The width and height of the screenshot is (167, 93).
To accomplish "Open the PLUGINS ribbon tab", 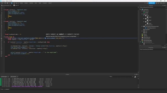I will (x=45, y=3).
